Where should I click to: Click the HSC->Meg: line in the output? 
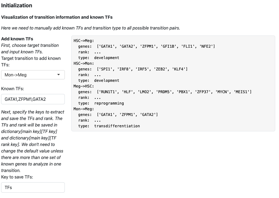pyautogui.click(x=84, y=41)
